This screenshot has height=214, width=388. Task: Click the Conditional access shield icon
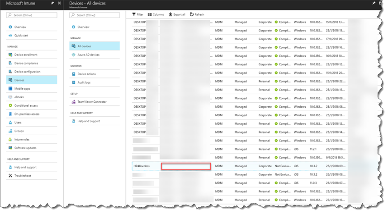click(10, 105)
